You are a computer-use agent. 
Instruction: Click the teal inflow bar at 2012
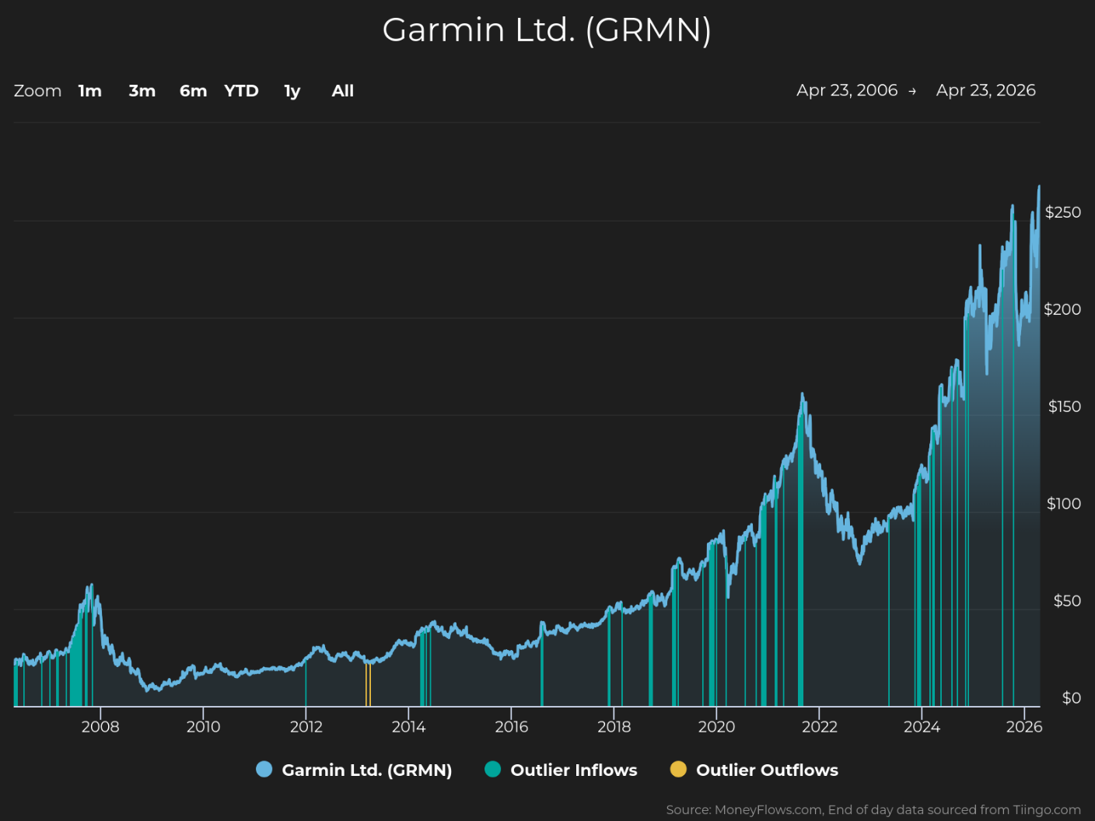(x=306, y=683)
